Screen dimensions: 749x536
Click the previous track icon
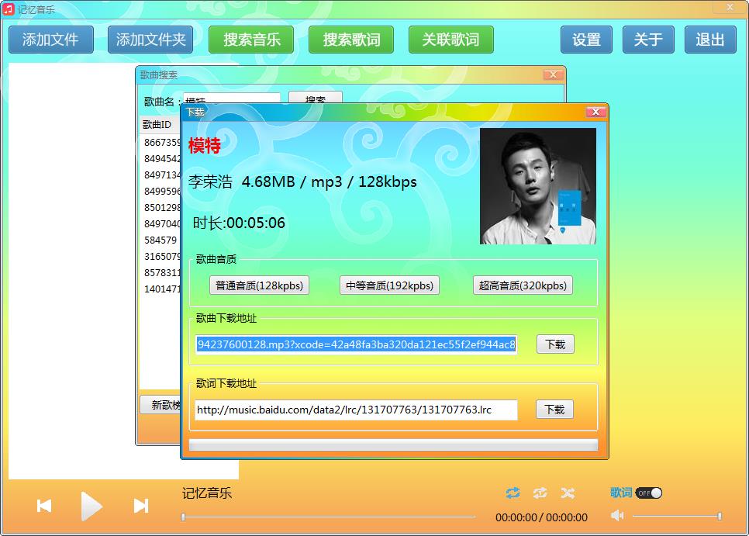(44, 506)
